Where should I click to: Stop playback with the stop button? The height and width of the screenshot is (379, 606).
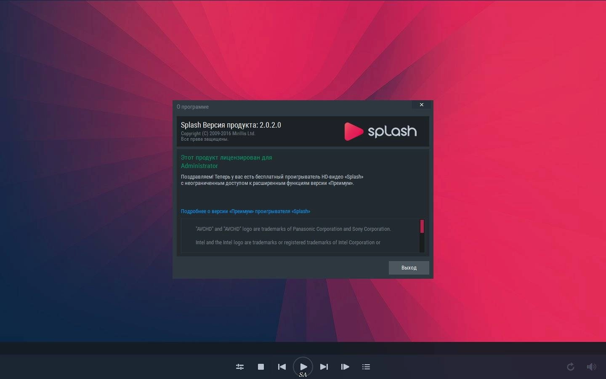click(x=261, y=367)
